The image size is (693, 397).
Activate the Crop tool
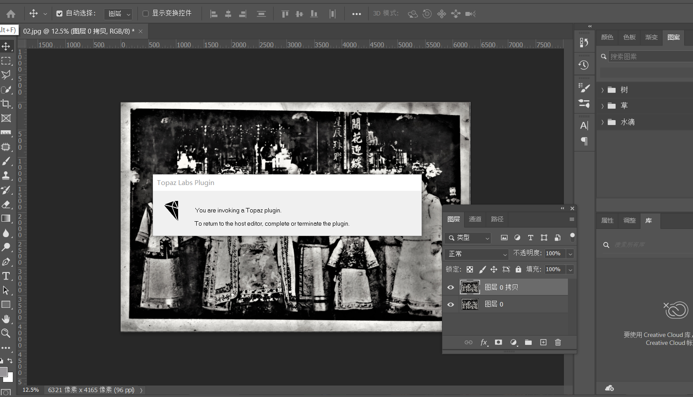pos(6,104)
